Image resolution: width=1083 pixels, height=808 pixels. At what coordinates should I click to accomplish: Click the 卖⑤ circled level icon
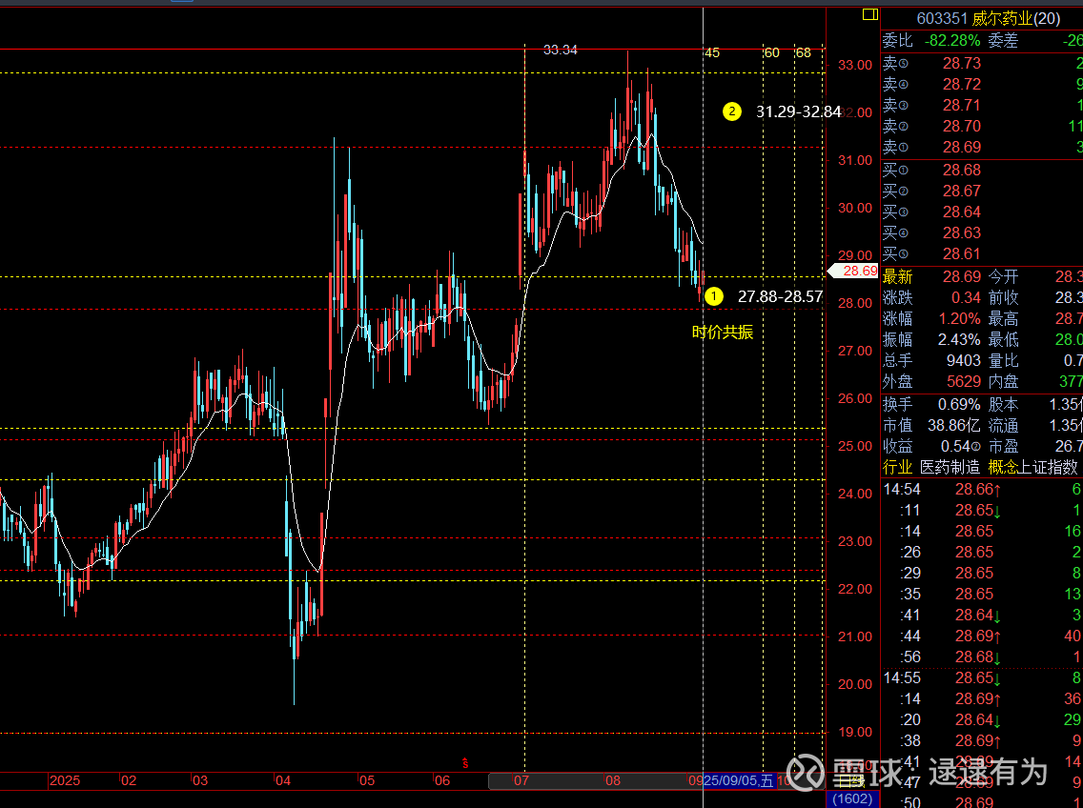[904, 64]
